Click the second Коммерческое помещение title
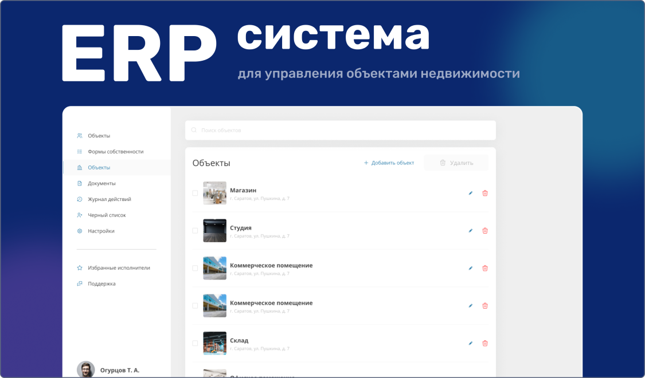This screenshot has height=378, width=645. tap(271, 303)
